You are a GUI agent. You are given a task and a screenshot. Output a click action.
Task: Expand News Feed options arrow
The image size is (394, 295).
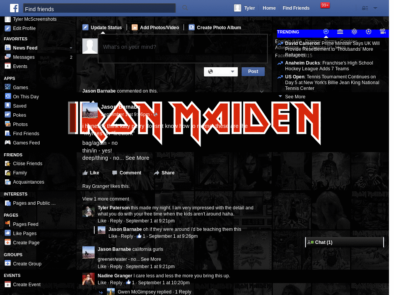click(x=71, y=48)
